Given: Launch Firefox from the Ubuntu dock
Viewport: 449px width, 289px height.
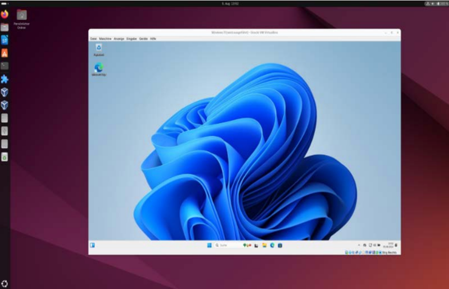Looking at the screenshot, I should 5,14.
